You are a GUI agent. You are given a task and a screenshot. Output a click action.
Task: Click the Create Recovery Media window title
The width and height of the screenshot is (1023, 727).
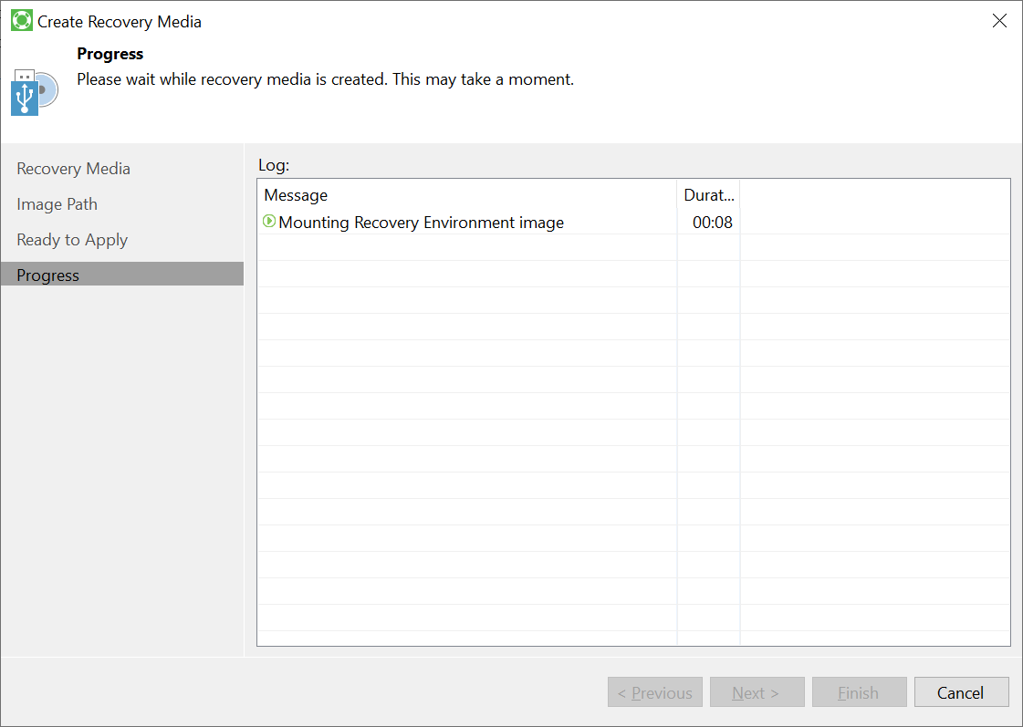[120, 22]
